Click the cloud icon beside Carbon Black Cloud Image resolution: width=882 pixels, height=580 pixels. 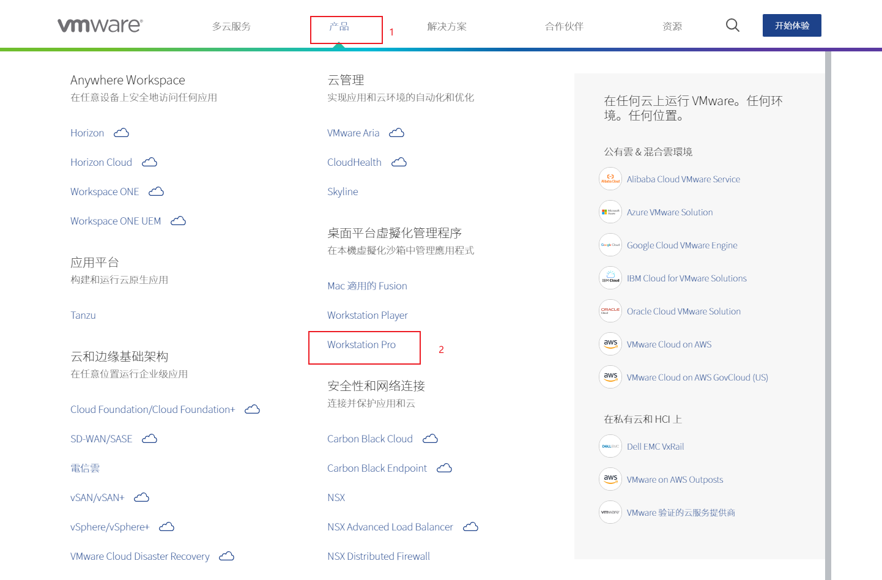(x=431, y=439)
